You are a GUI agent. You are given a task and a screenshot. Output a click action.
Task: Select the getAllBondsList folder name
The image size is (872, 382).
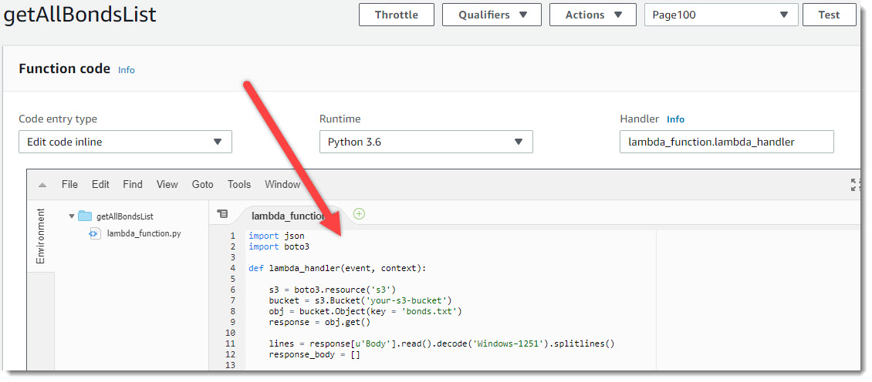125,216
